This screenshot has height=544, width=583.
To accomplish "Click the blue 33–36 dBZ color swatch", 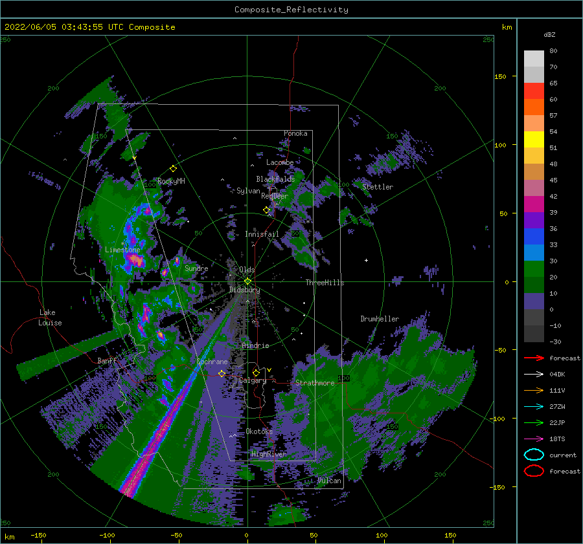I will [x=534, y=237].
